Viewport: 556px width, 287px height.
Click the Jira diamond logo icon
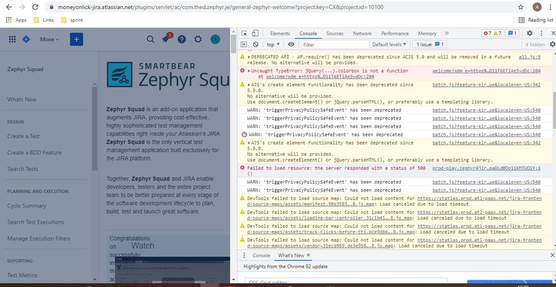coord(26,39)
